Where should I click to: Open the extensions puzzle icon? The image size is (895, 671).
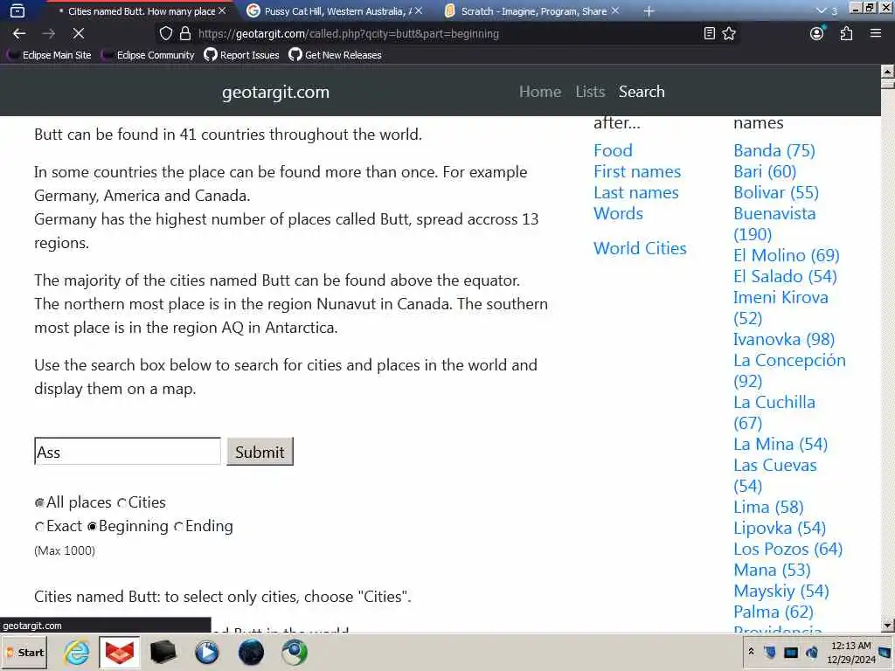coord(846,34)
